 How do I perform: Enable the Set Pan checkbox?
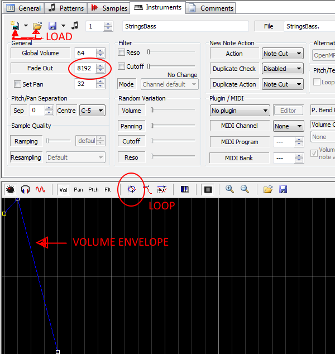pyautogui.click(x=18, y=84)
